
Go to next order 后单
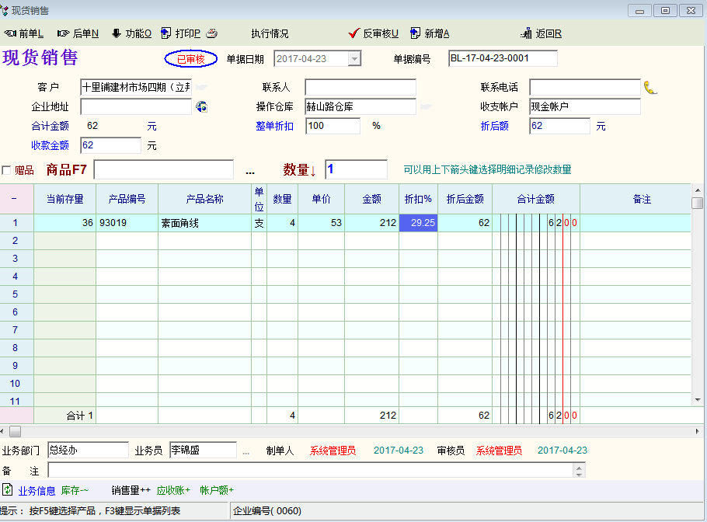(78, 33)
